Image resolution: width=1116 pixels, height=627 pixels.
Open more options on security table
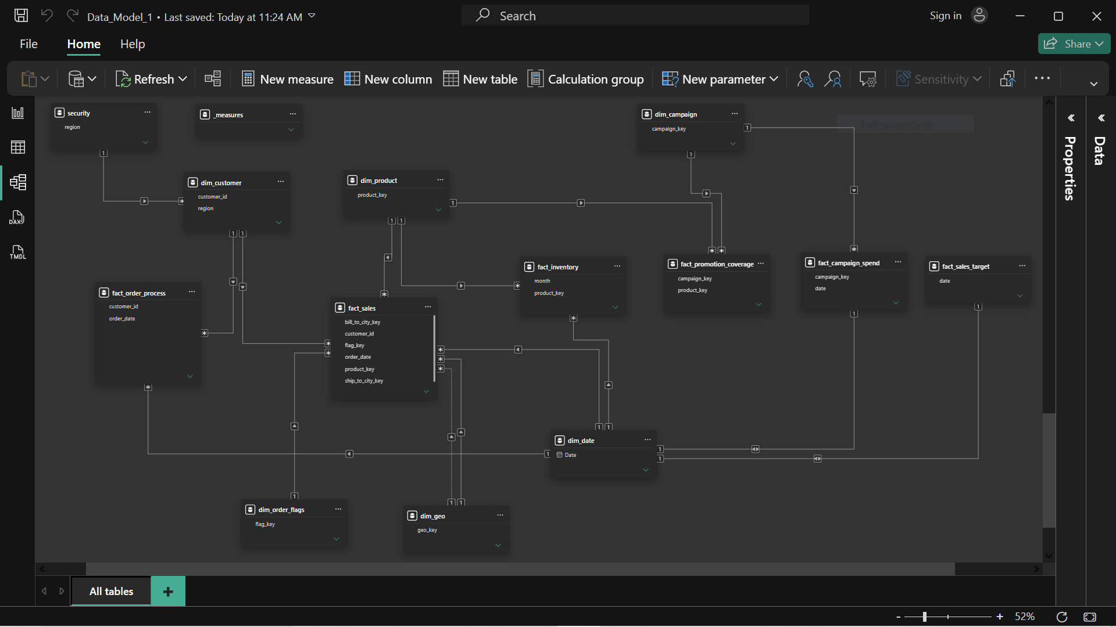[148, 113]
